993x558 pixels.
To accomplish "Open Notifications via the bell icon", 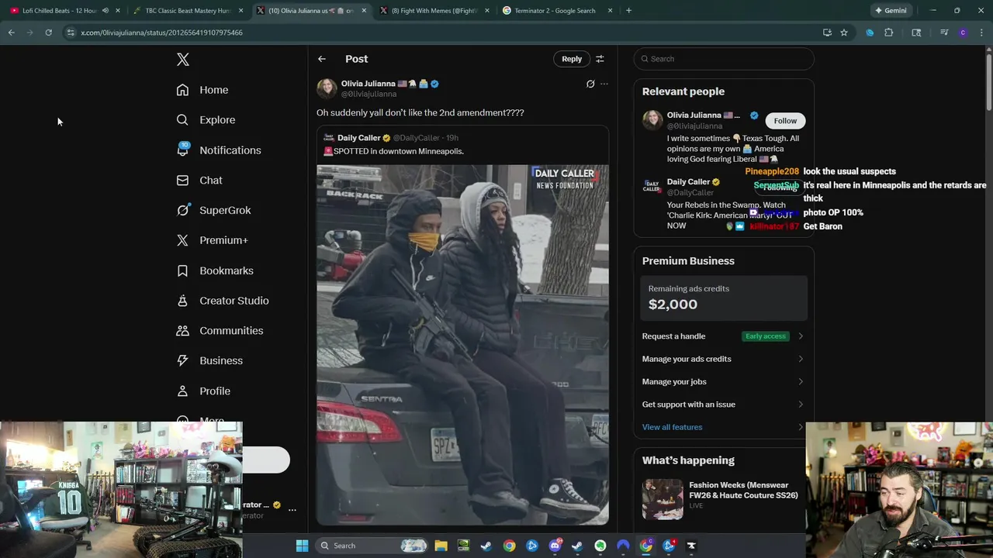I will pos(182,150).
